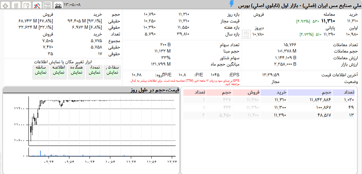Click the intraday candlestick price chart
This screenshot has height=174, width=362.
(x=102, y=121)
